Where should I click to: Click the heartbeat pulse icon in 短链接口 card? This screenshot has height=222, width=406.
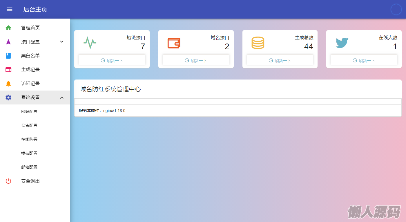coord(90,43)
